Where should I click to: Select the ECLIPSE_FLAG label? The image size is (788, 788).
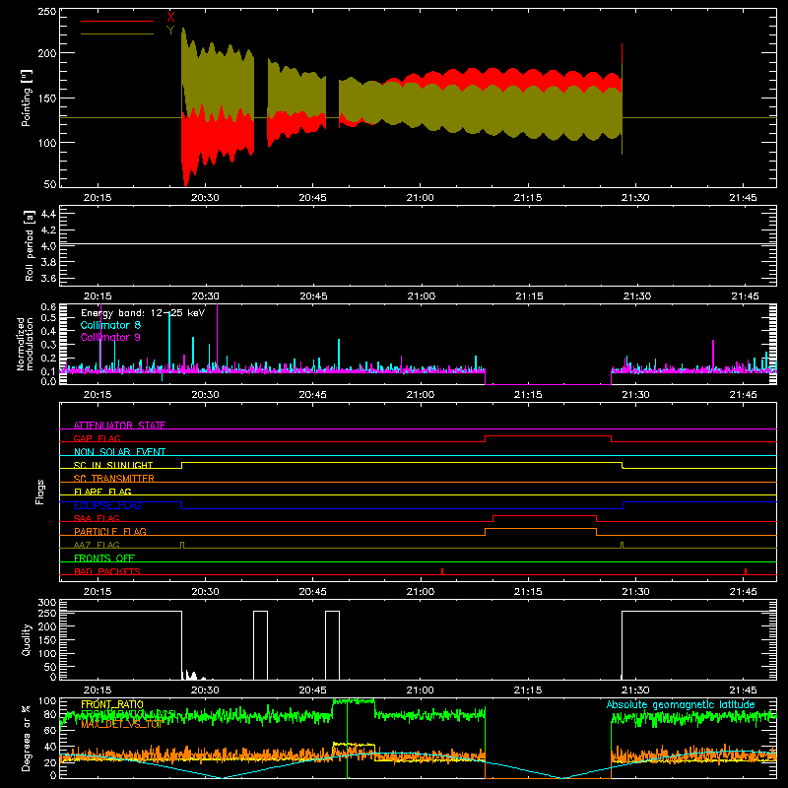[107, 505]
